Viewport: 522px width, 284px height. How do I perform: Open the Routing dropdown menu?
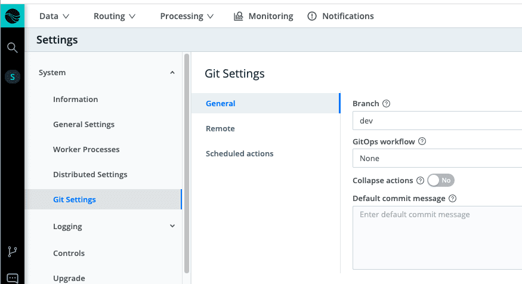coord(115,16)
